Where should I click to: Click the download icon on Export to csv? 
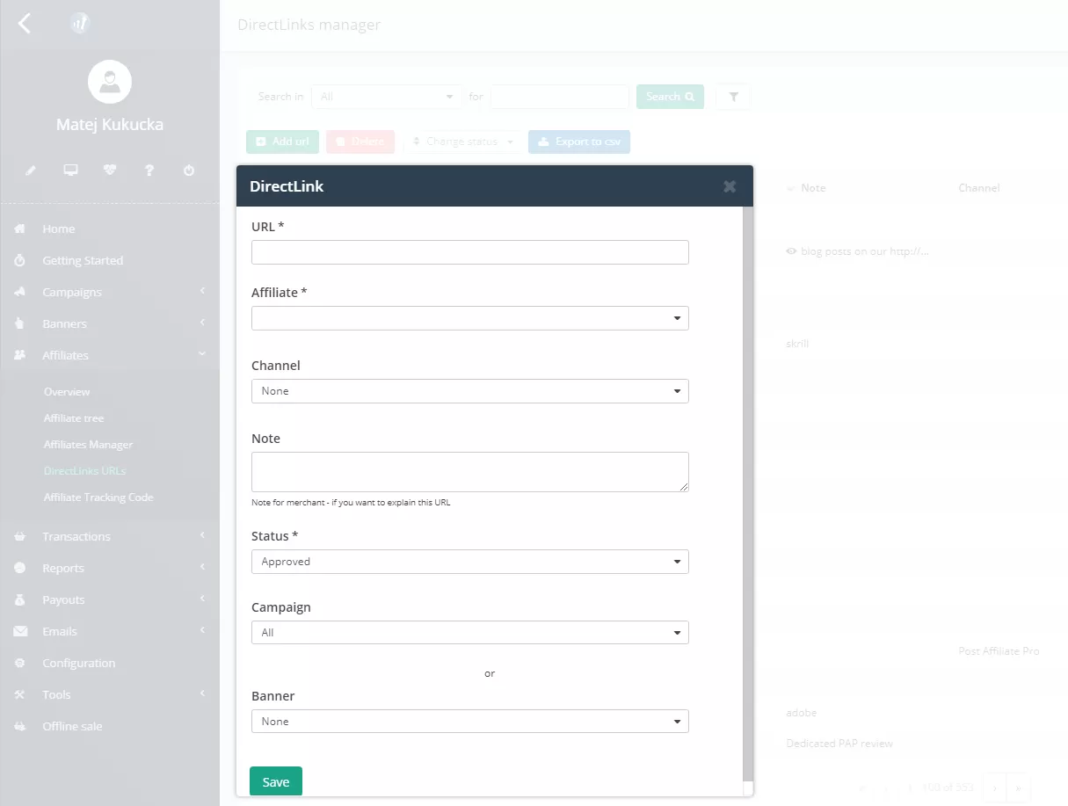tap(542, 141)
